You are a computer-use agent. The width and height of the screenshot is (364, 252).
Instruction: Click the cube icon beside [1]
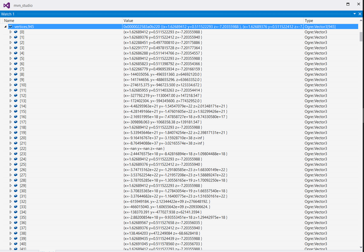[x=16, y=37]
